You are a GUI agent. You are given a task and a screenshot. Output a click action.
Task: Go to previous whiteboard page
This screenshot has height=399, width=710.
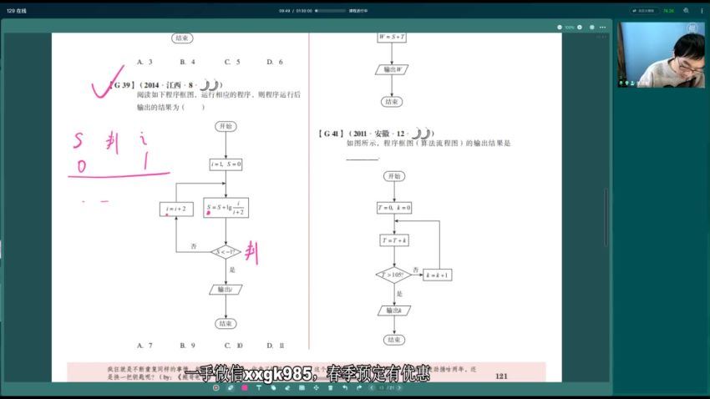tap(372, 387)
